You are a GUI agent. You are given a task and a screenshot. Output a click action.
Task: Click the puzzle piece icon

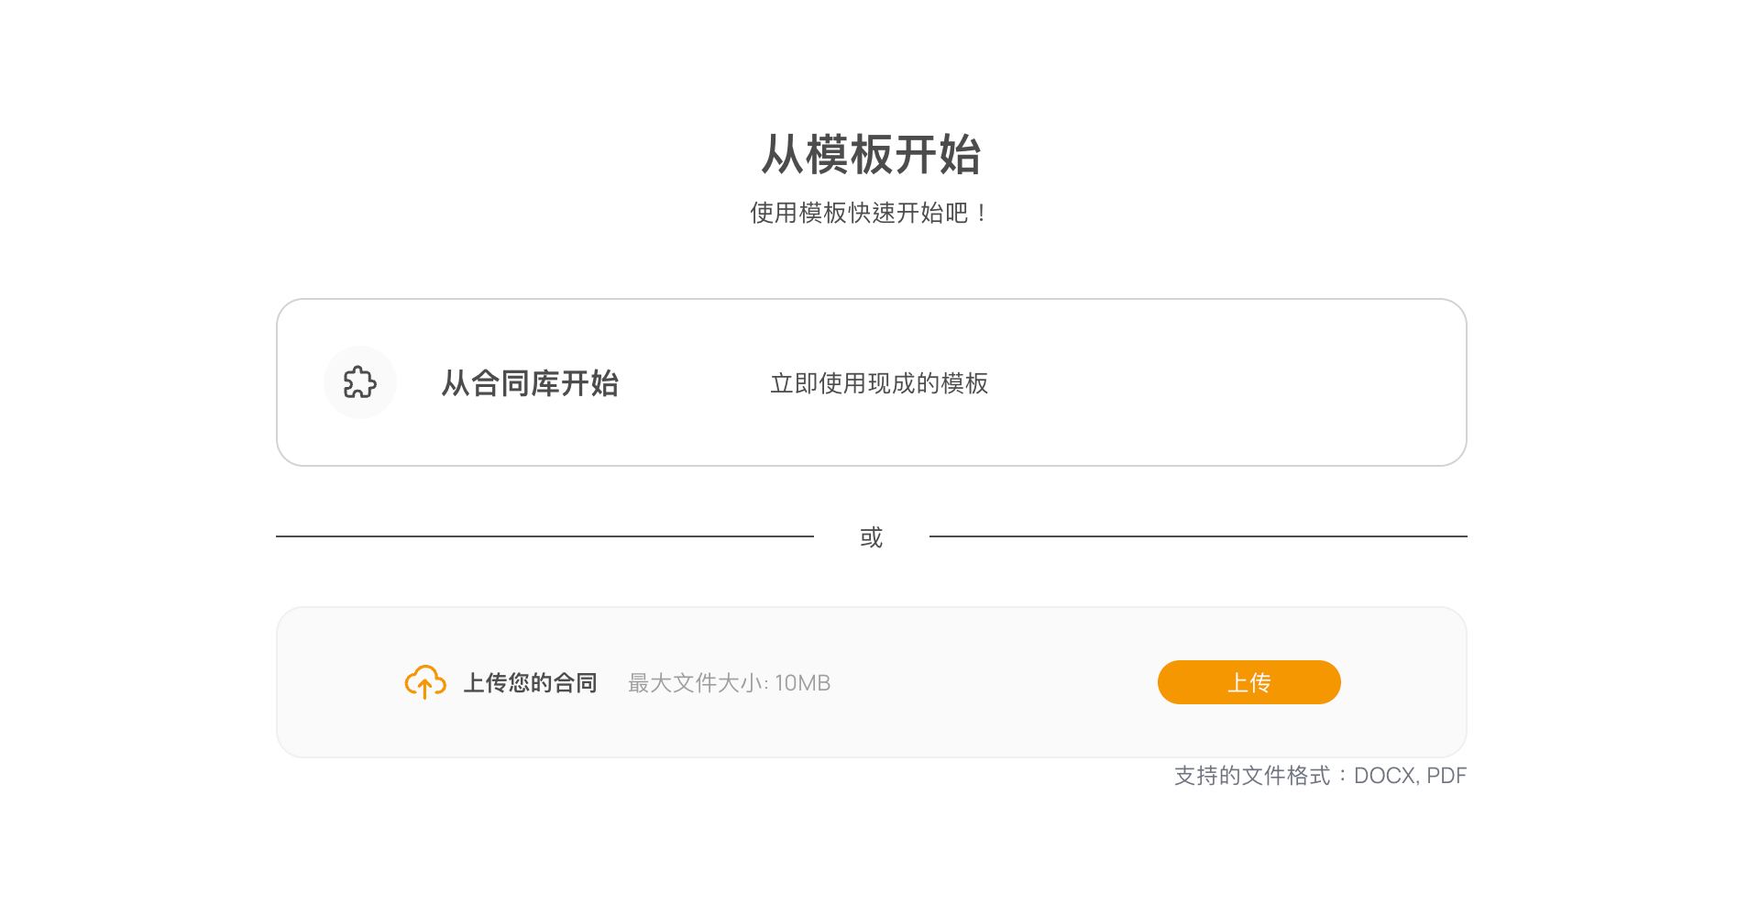[359, 382]
